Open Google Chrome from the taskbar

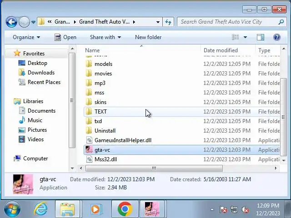point(125,209)
